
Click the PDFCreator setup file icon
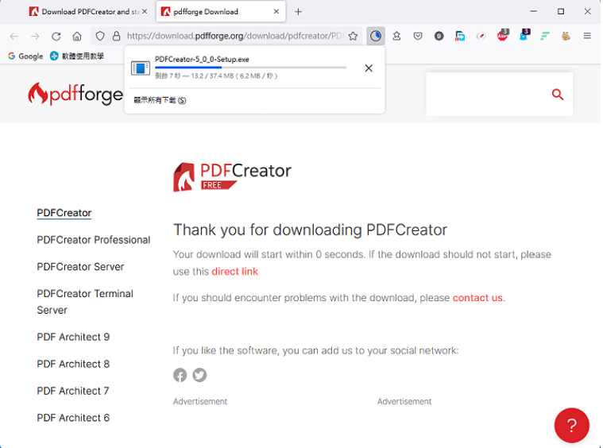tap(141, 68)
